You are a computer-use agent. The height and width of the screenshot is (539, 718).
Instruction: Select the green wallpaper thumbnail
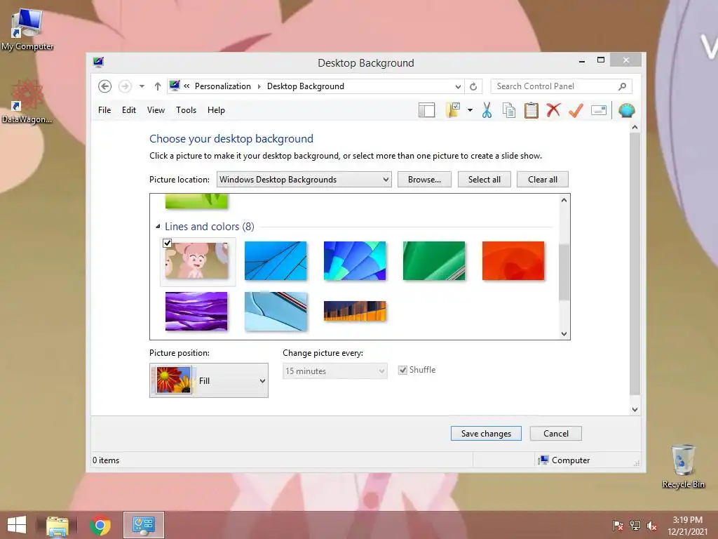(434, 261)
